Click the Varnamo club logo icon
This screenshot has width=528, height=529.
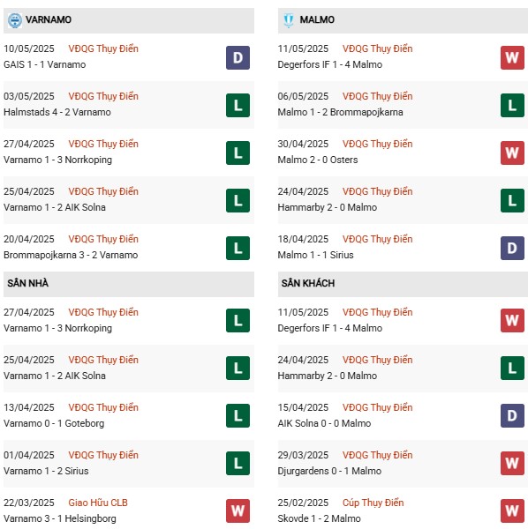click(15, 20)
